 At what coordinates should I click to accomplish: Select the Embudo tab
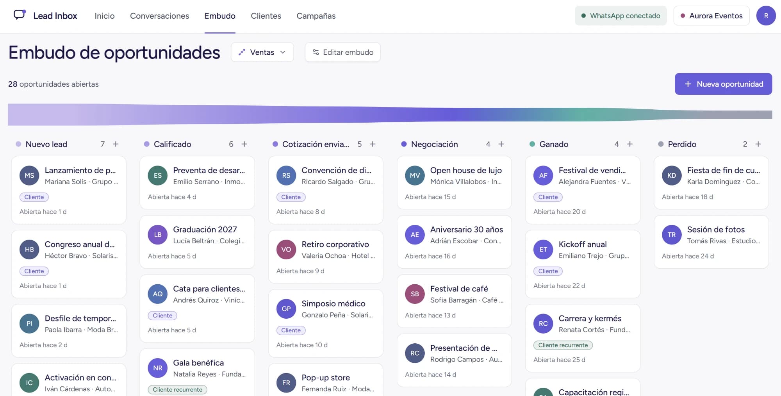tap(220, 16)
